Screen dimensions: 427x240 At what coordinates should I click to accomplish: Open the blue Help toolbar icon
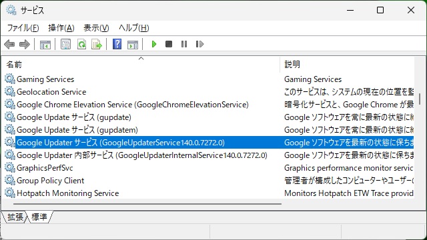point(117,44)
